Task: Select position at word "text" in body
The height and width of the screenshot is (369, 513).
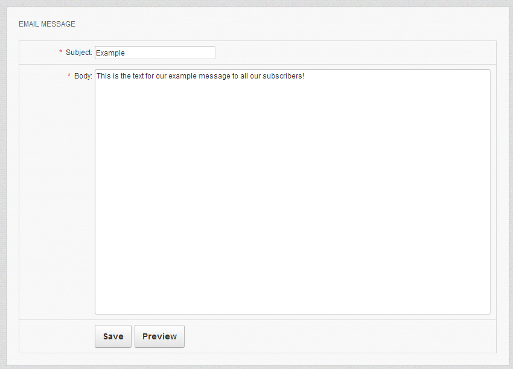Action: [x=138, y=76]
